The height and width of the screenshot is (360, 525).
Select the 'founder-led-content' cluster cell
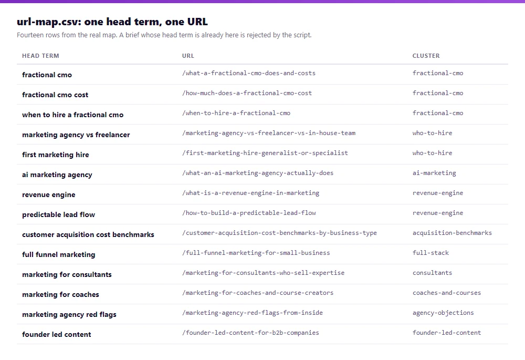[447, 333]
